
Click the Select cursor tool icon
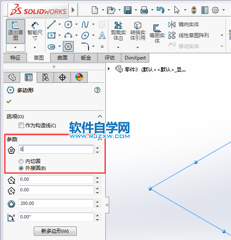(x=177, y=10)
